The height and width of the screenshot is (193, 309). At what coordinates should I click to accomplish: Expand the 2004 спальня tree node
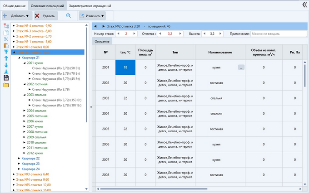pyautogui.click(x=25, y=111)
